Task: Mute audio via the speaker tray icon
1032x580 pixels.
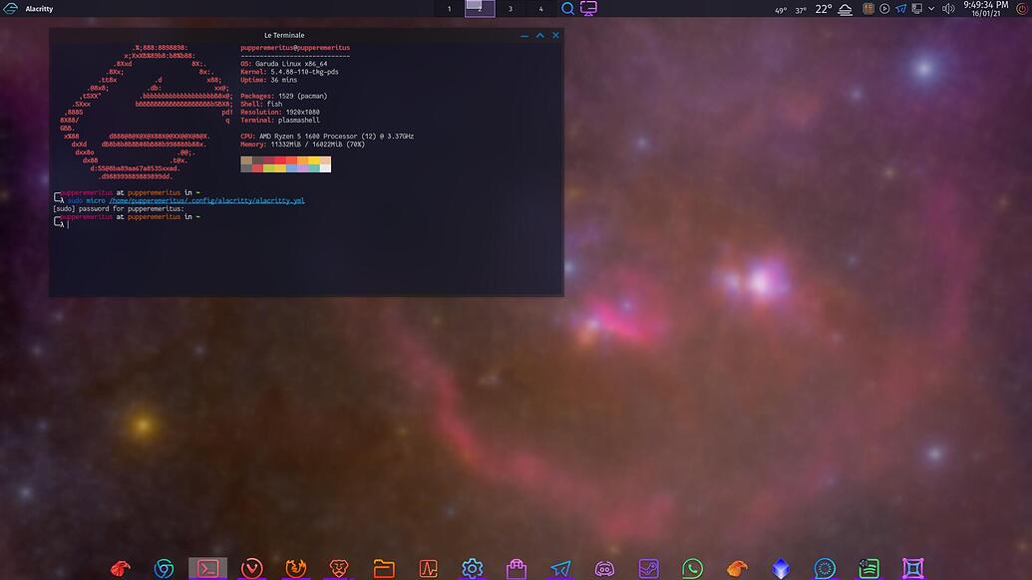Action: tap(947, 8)
